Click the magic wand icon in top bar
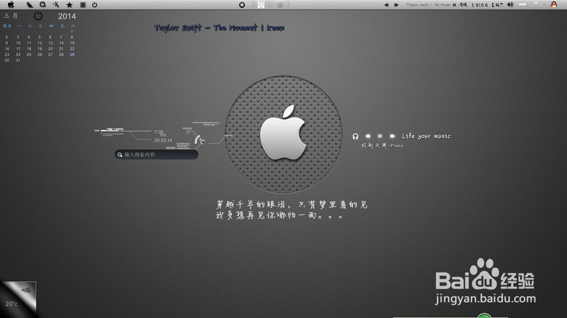 coord(56,5)
